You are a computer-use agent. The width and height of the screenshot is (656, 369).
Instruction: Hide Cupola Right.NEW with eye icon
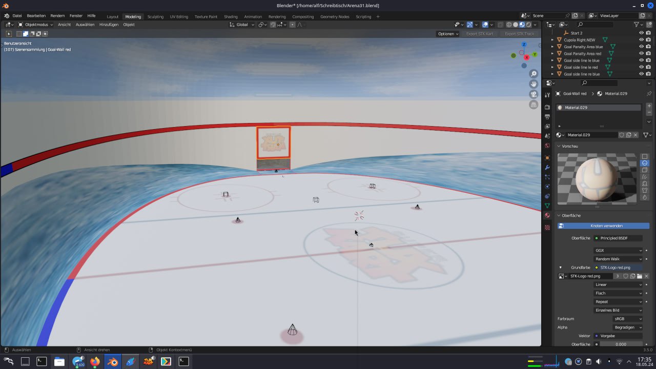click(641, 39)
